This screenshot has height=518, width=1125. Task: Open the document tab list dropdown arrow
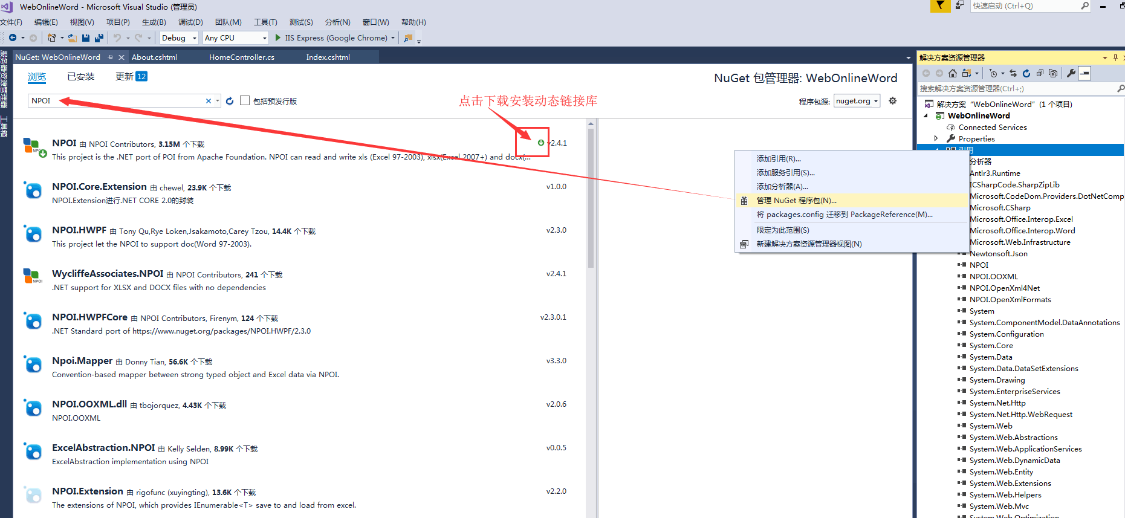[908, 58]
